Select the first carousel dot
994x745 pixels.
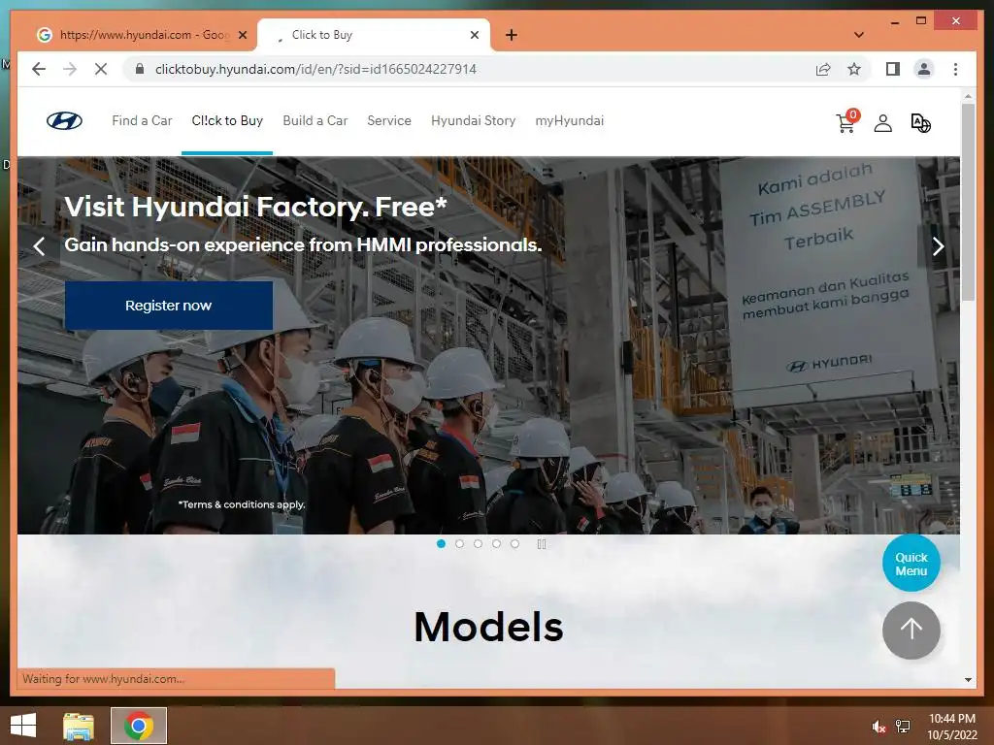(442, 543)
